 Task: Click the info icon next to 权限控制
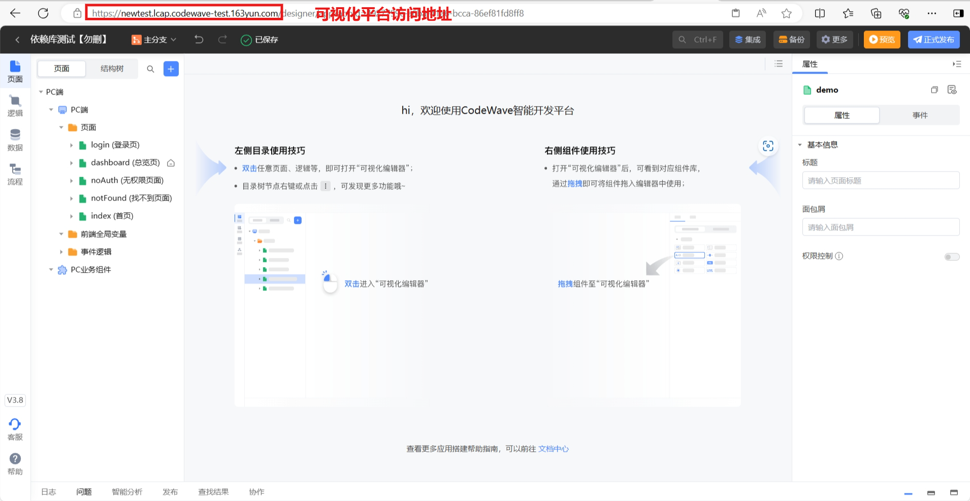(x=839, y=256)
